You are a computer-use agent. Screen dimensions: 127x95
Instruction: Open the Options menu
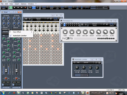(x=24, y=4)
